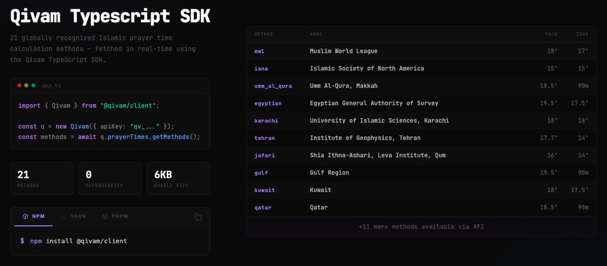Click the 16° Fajr value for jafari
Screen dimensions: 607x266
tap(552, 155)
